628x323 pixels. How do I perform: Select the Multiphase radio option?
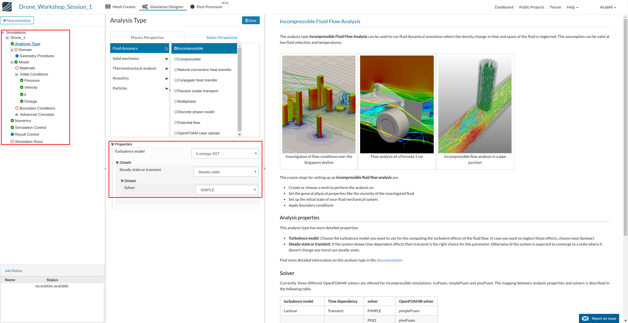176,101
